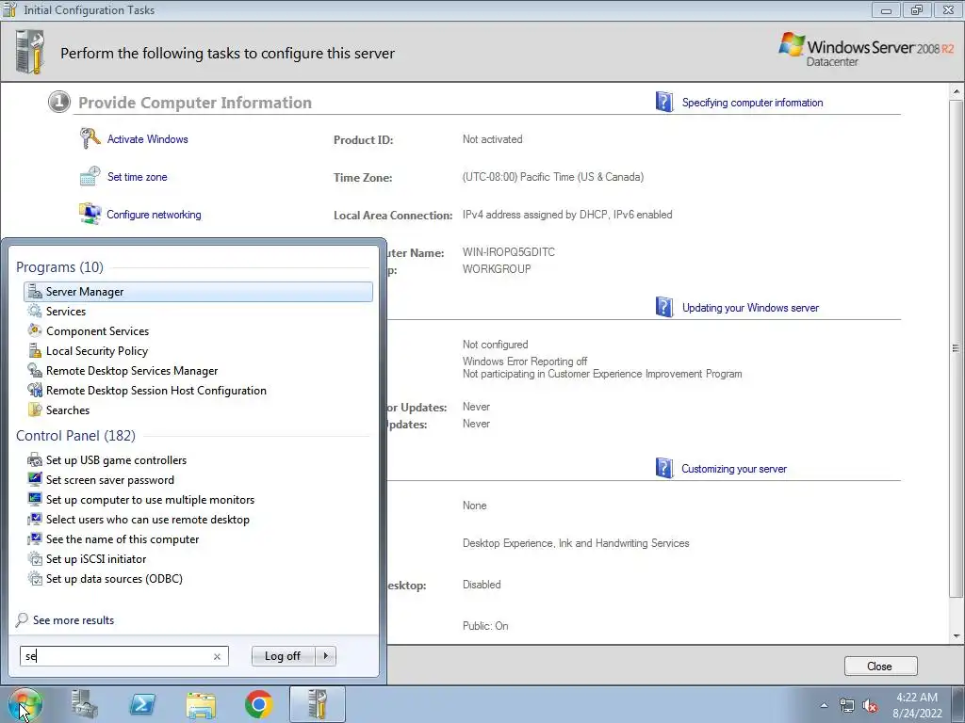Click the ODBC data sources icon

[x=35, y=578]
